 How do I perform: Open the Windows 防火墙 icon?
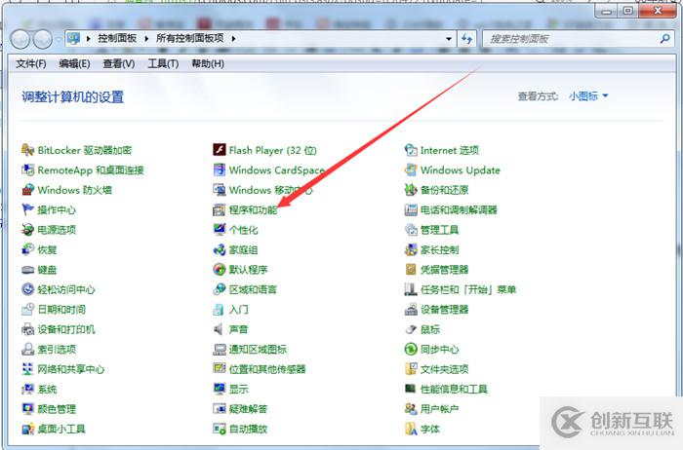click(28, 190)
